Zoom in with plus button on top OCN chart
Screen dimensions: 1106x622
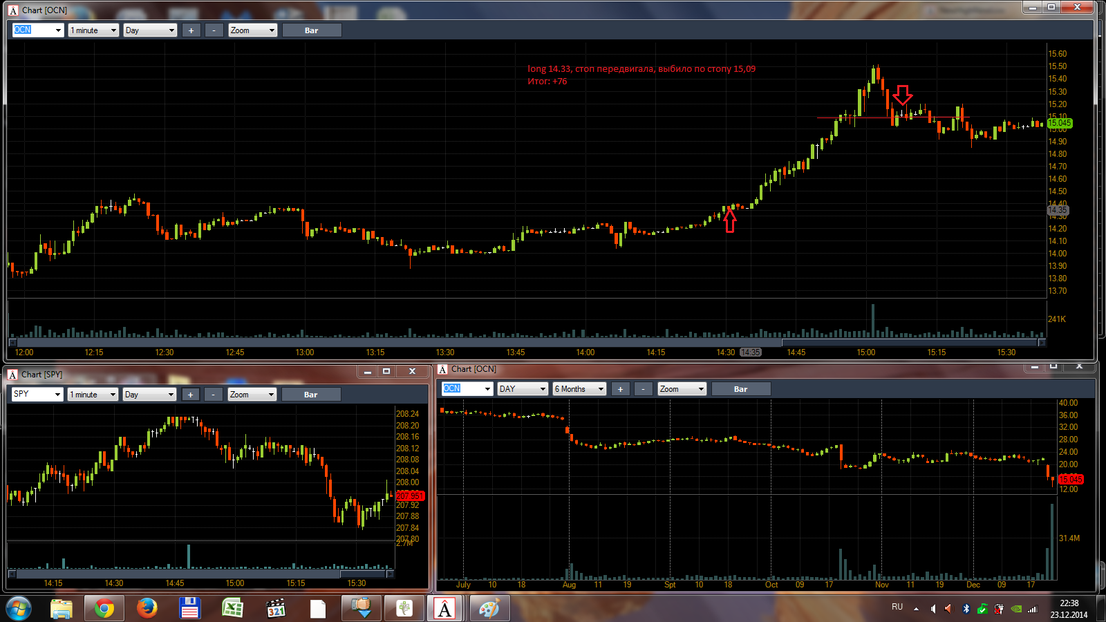tap(191, 30)
